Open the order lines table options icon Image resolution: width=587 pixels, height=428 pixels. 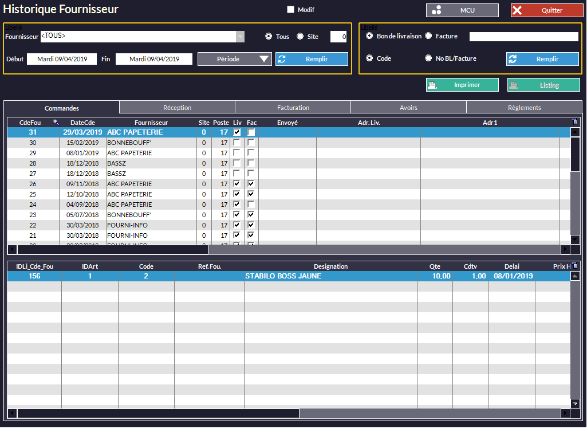(575, 266)
